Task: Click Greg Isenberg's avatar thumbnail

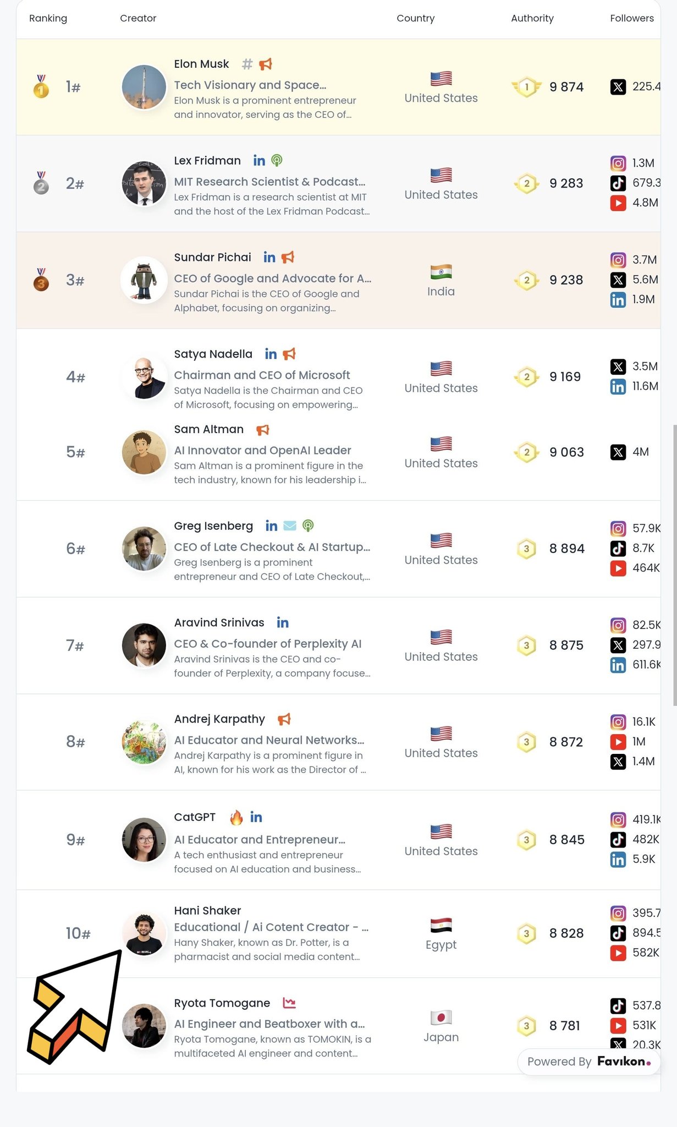Action: (144, 549)
